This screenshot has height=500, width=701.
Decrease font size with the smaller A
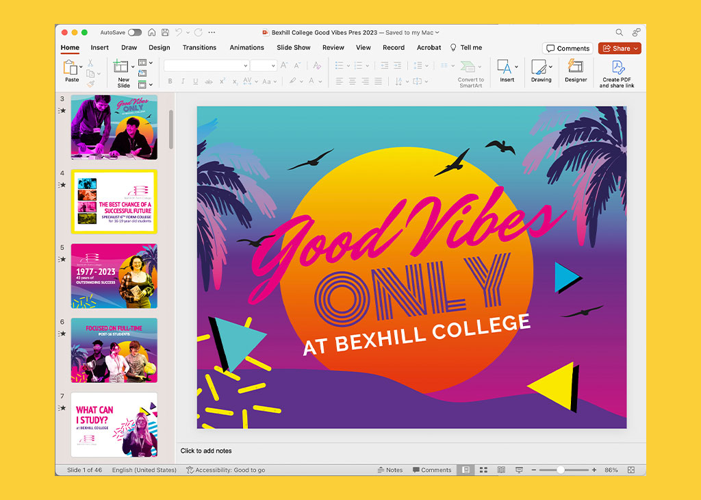(x=298, y=66)
